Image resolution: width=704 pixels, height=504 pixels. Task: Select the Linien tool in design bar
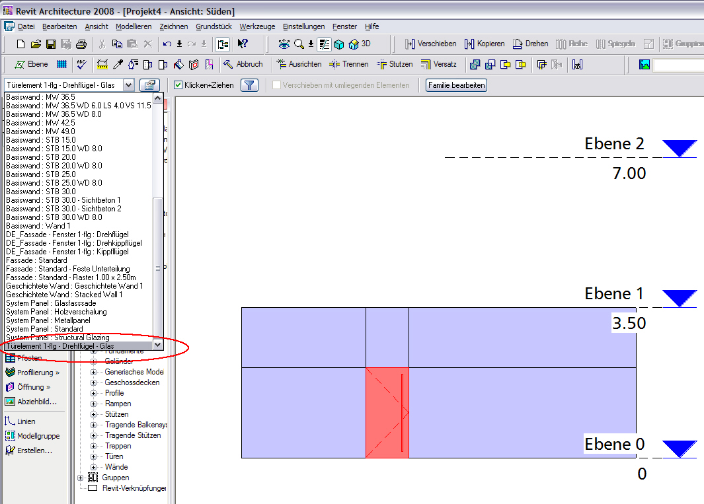pyautogui.click(x=20, y=421)
